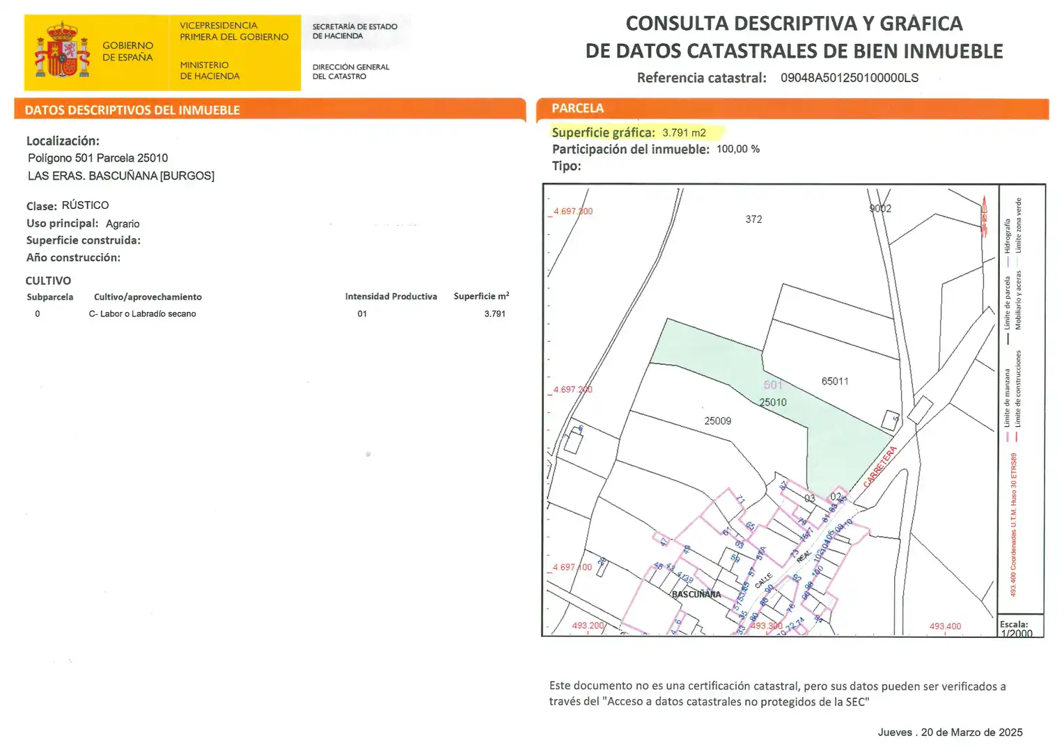The height and width of the screenshot is (752, 1064).
Task: Click parcel label 25009 on the map
Action: coord(717,421)
